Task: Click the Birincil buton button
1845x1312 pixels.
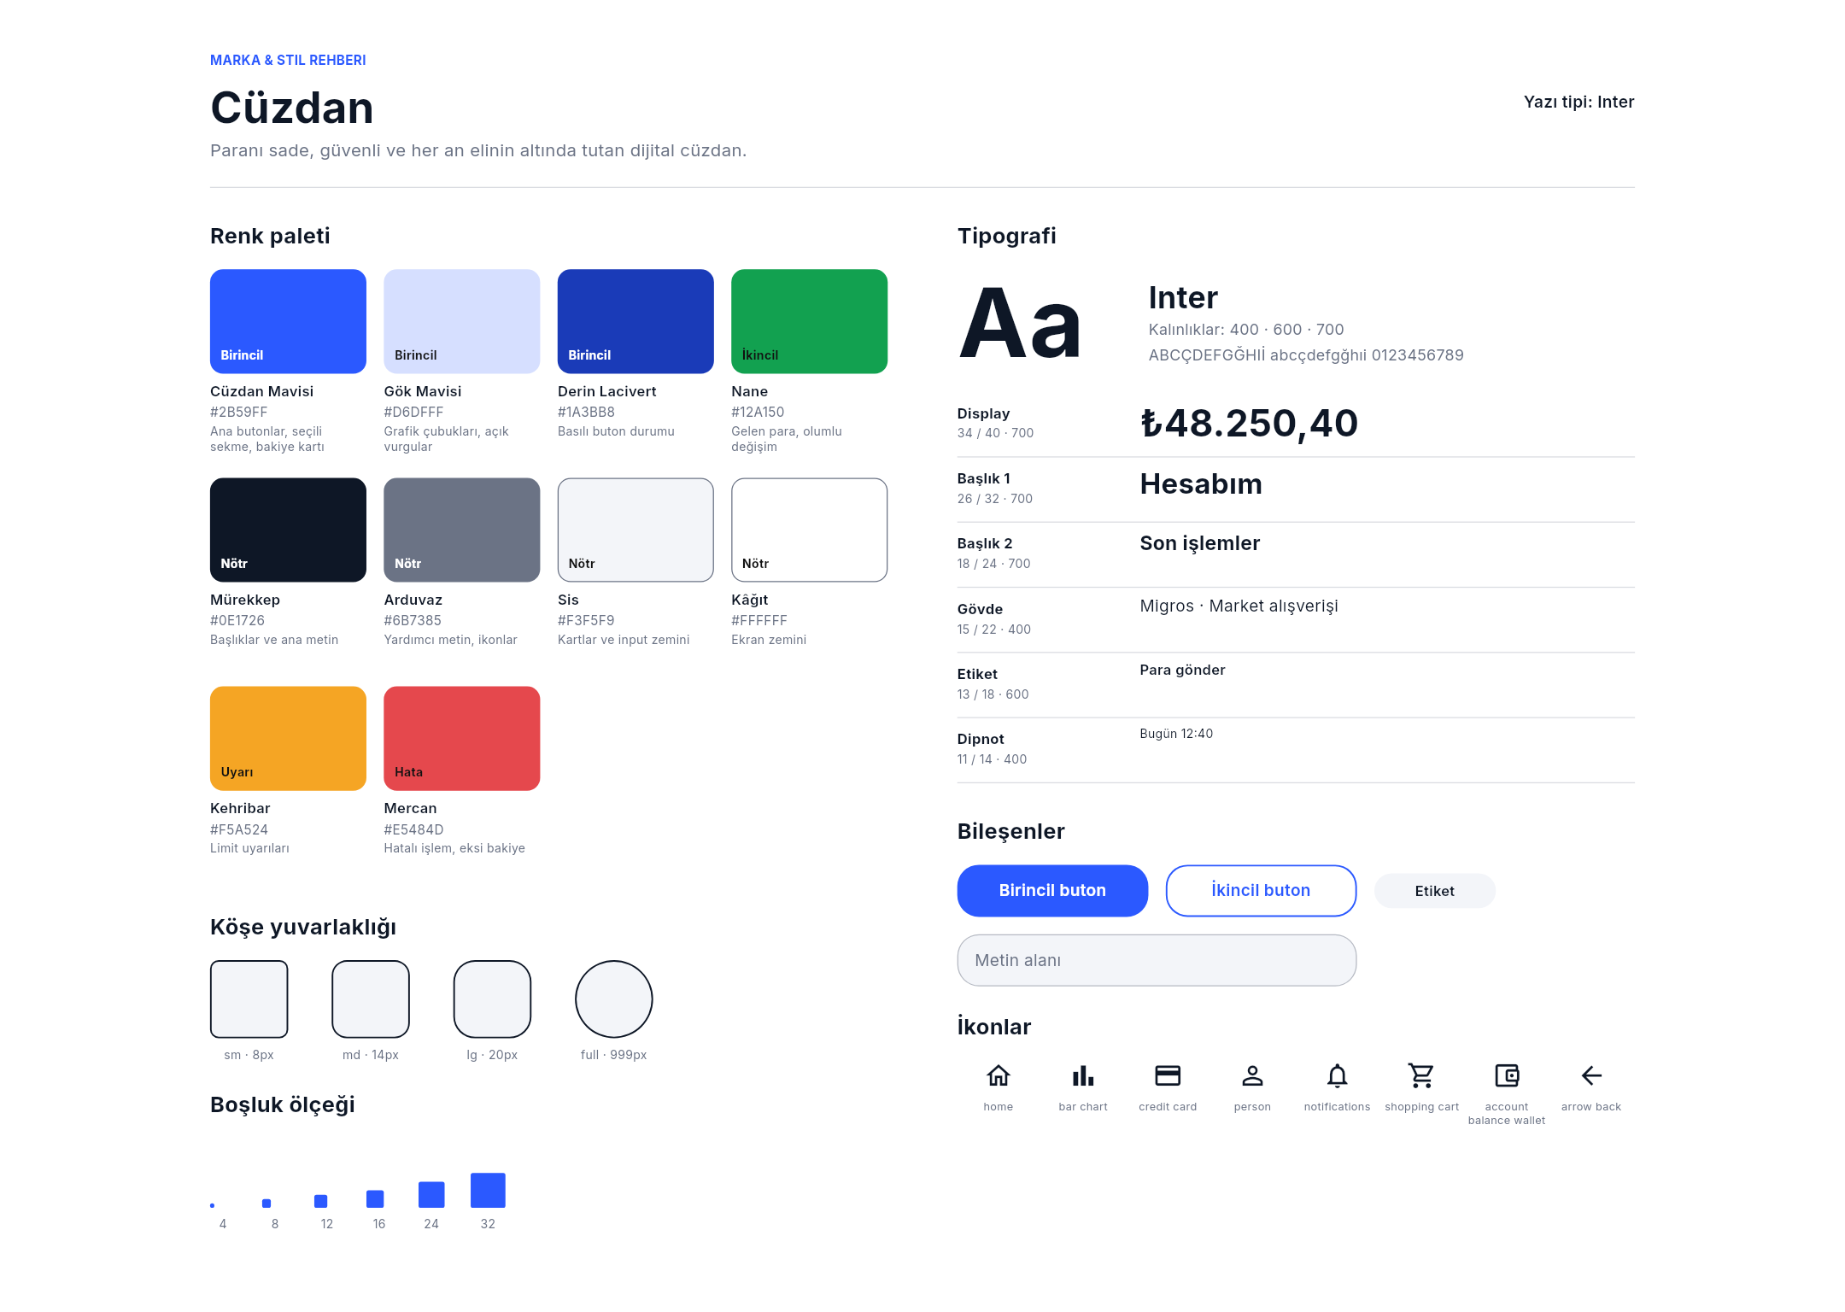Action: (1052, 890)
